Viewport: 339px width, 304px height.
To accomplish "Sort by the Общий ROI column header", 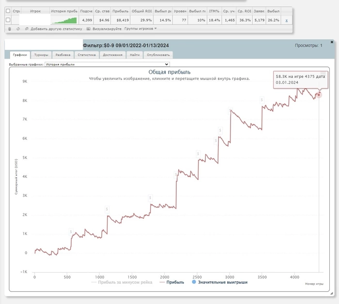I will coord(142,11).
